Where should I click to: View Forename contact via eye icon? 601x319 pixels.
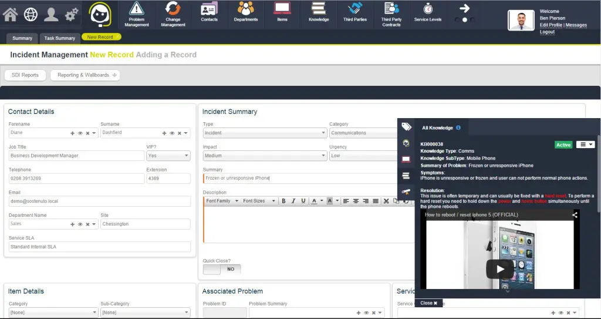[x=80, y=133]
